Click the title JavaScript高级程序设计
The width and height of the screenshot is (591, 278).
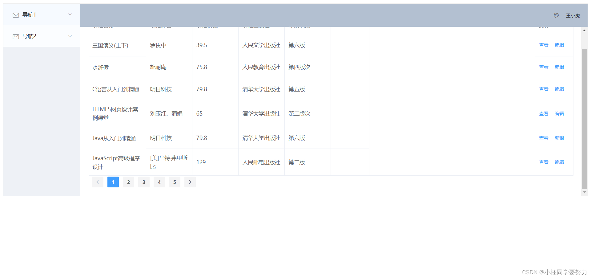tap(116, 162)
